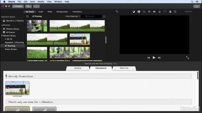Screen dimensions: 202x113
Task: Select the highlighted yellow storyboard placeholder
Action: coord(17,109)
